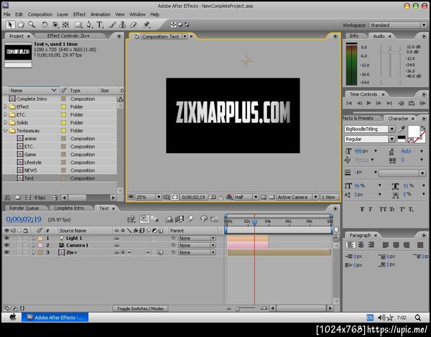Screen dimensions: 431x337
Task: Click Toggle Switches / Modes button
Action: 140,309
